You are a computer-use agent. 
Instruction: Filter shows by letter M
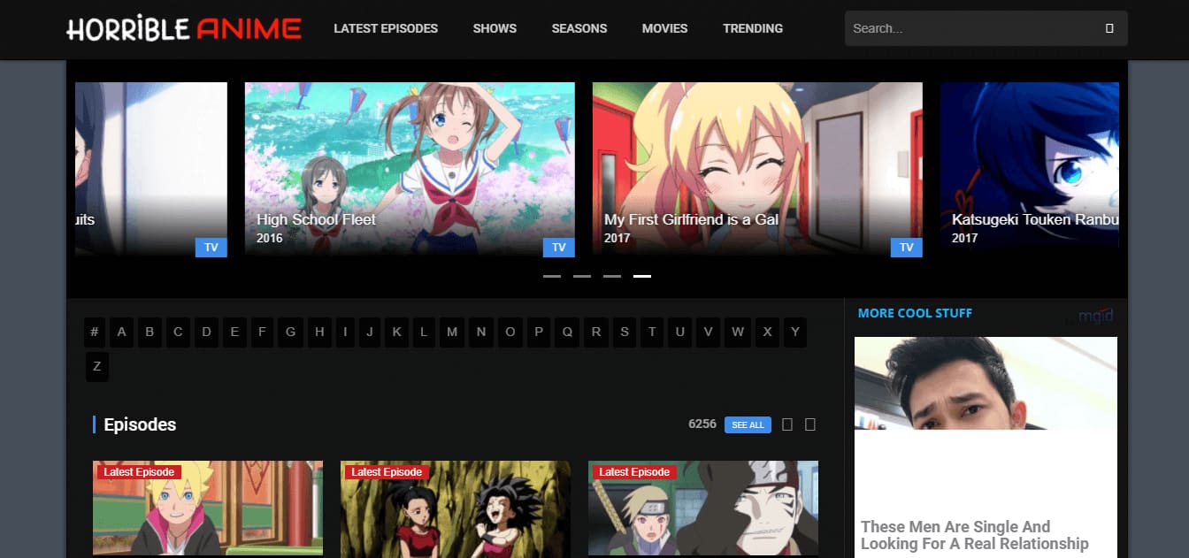pyautogui.click(x=452, y=333)
